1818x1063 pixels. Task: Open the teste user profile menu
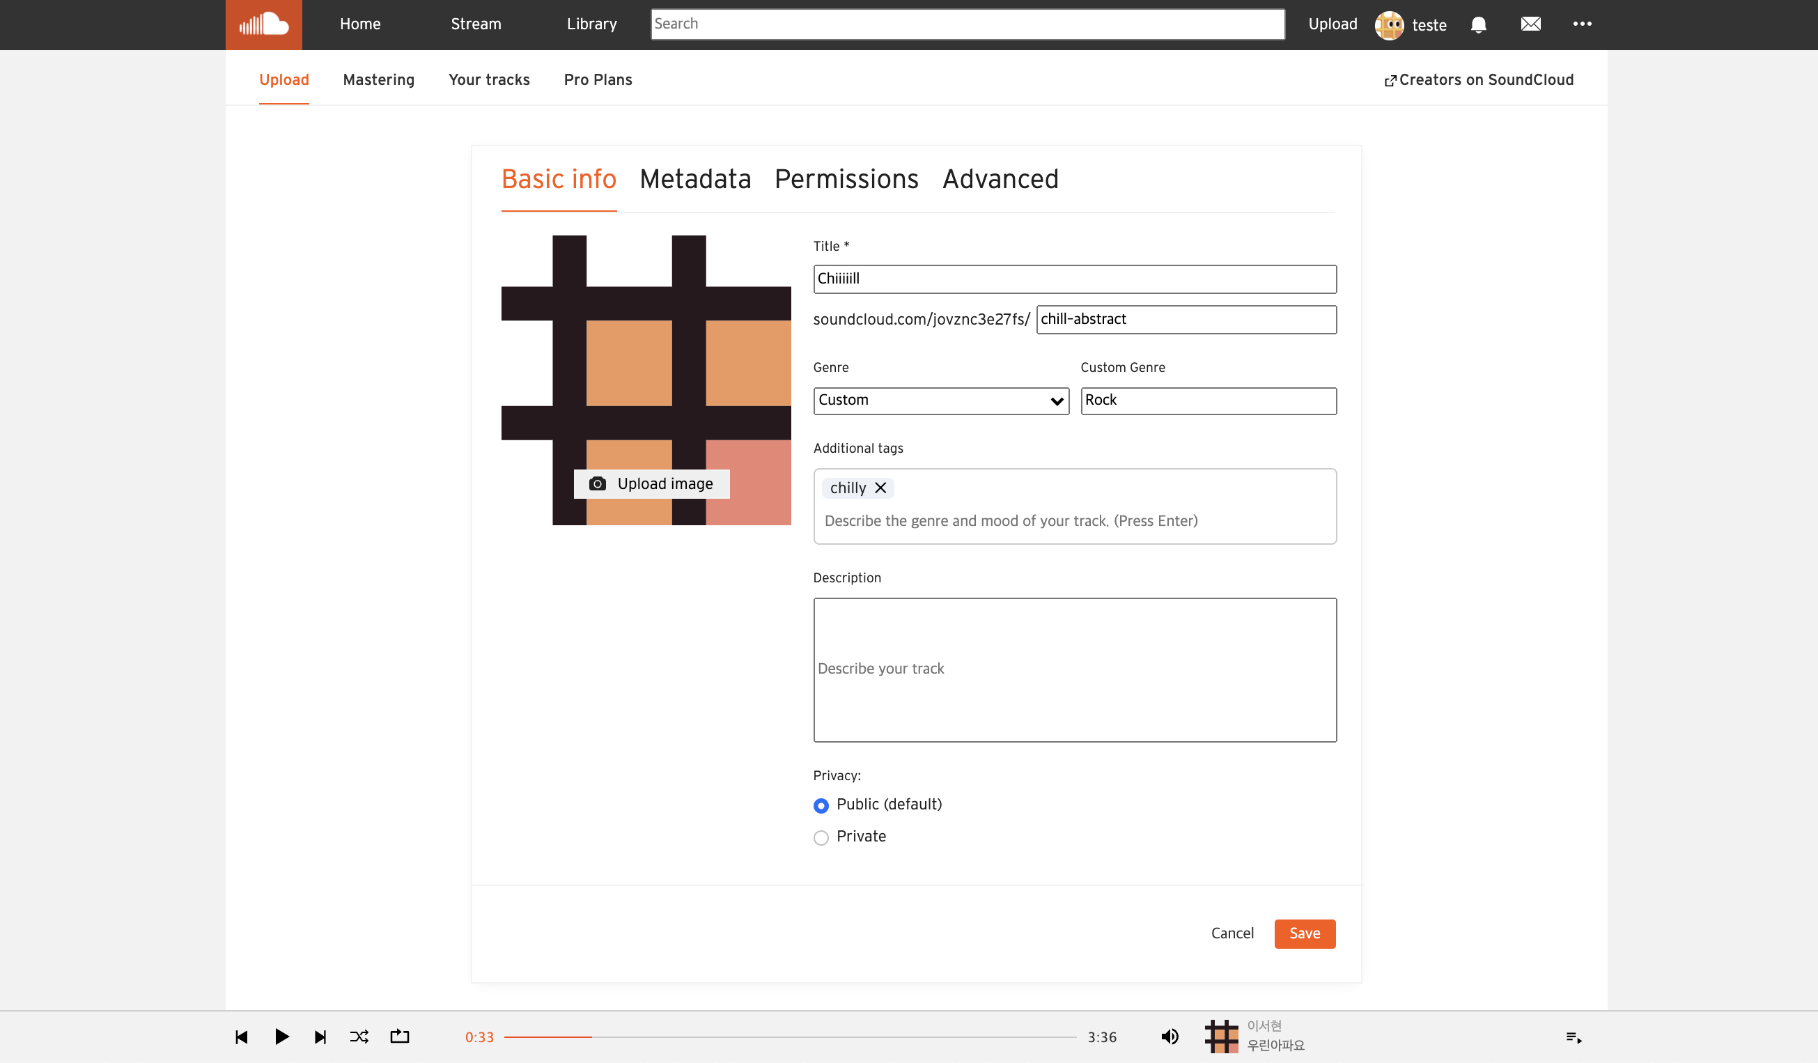[1411, 24]
